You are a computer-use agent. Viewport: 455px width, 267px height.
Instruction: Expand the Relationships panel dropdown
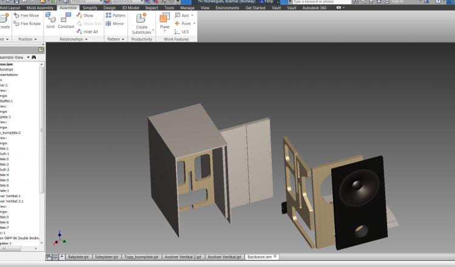tap(87, 39)
